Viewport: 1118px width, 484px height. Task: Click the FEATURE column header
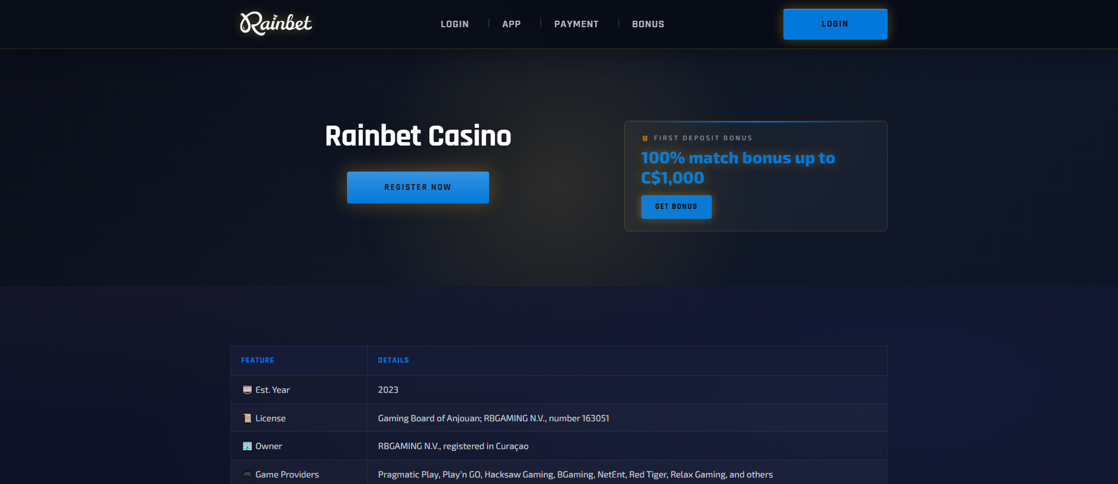pos(258,360)
